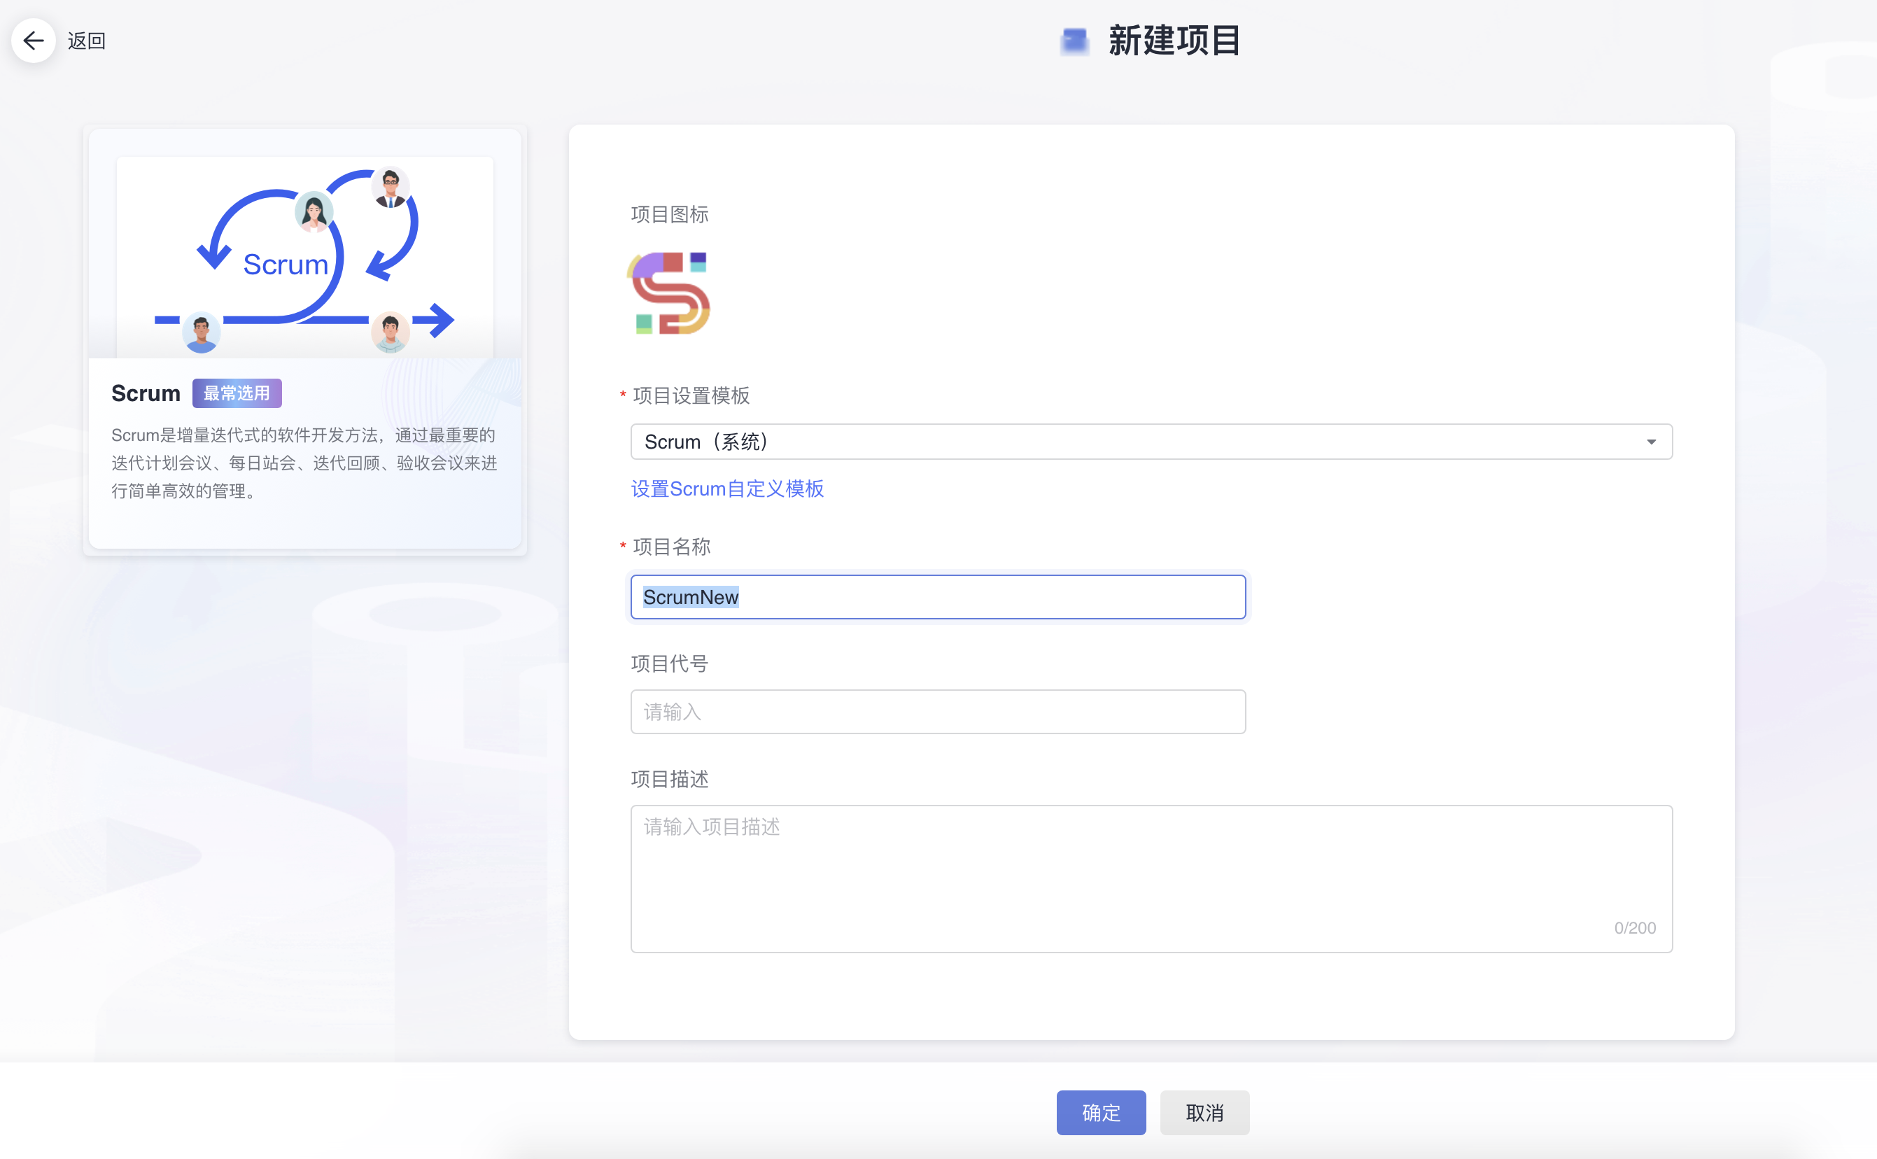
Task: Click the 返回 label
Action: [87, 41]
